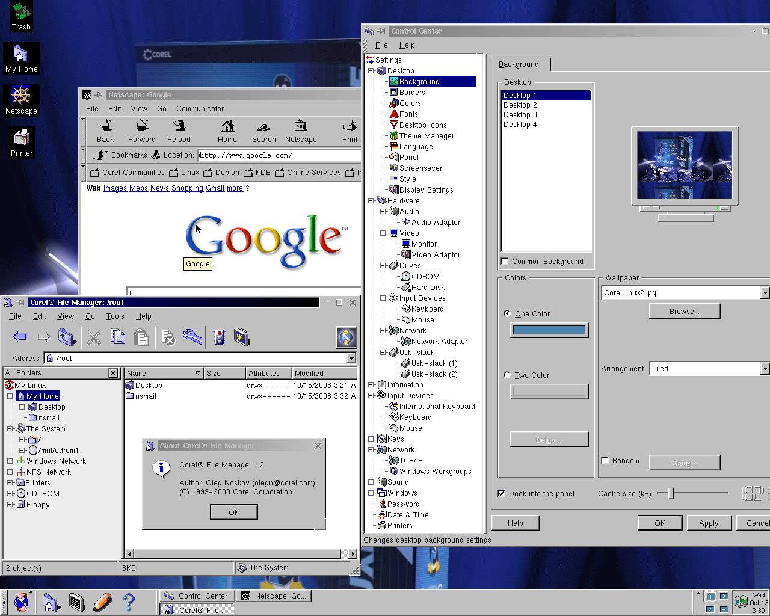Open the Communicator menu in Netscape
Image resolution: width=770 pixels, height=616 pixels.
click(200, 109)
